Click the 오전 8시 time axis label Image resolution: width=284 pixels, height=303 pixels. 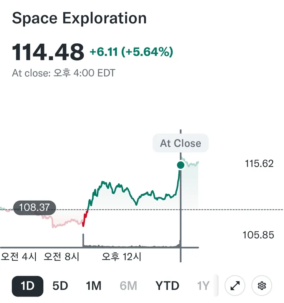click(61, 257)
